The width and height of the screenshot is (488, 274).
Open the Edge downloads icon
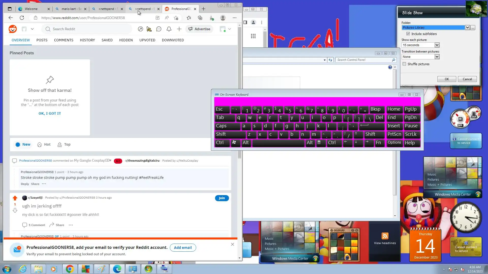click(x=211, y=18)
